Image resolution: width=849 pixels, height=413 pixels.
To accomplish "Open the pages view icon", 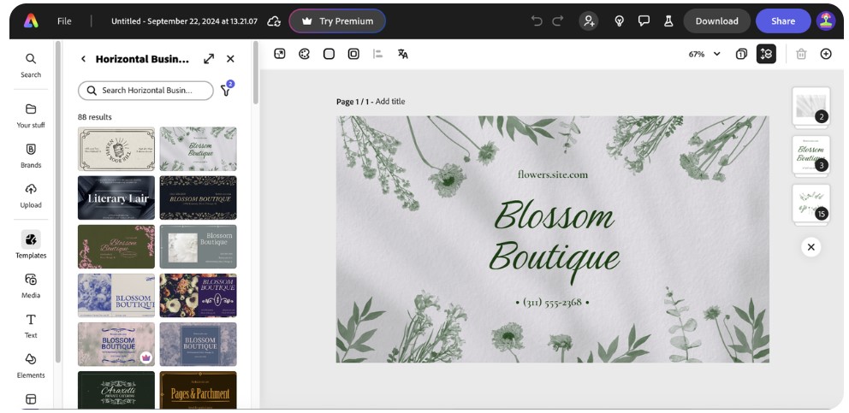I will pos(741,54).
